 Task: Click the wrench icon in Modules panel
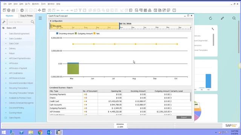(x=4, y=22)
